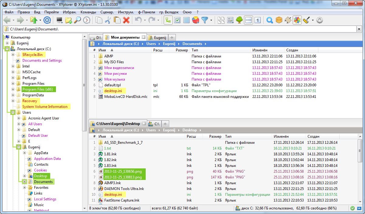Toggle dual pane layout button
The image size is (365, 214).
point(249,20)
